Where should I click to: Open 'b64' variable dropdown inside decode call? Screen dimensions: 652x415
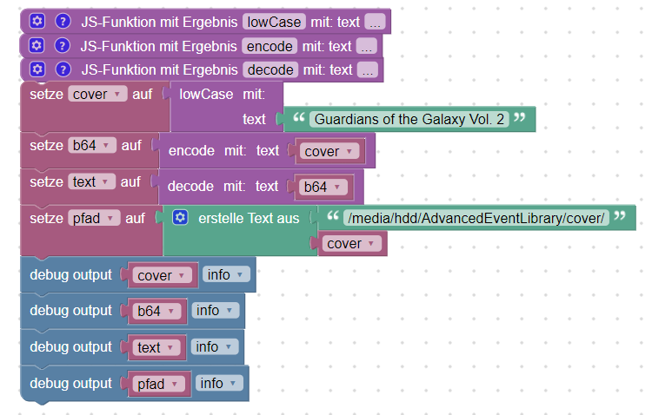(x=323, y=187)
